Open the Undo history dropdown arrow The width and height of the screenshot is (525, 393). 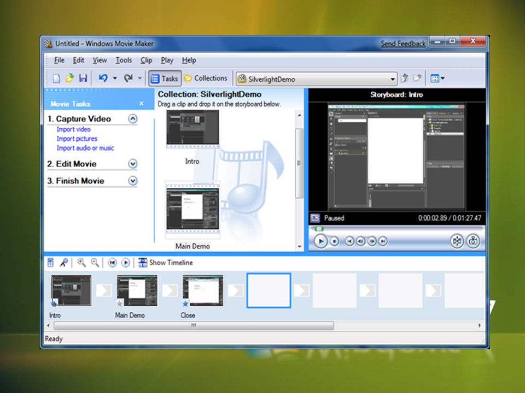pyautogui.click(x=115, y=79)
